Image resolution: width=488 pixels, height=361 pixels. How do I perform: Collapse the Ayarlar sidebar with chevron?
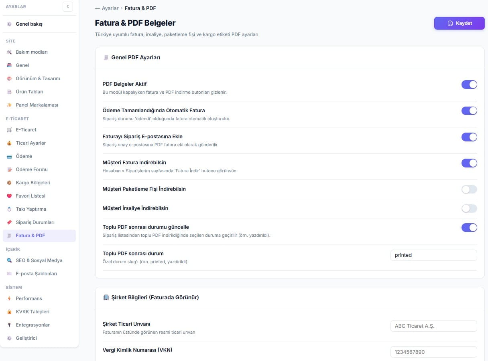[68, 6]
